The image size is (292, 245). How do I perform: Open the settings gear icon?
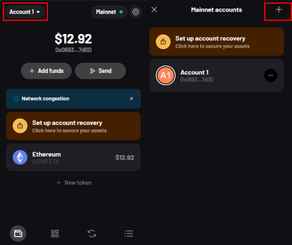(136, 12)
